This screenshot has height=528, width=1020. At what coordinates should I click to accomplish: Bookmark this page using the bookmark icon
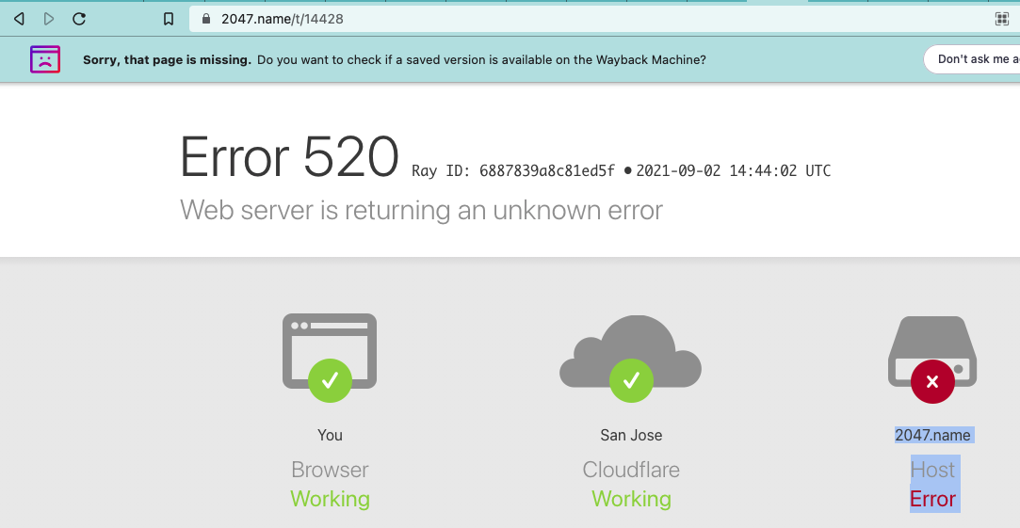[x=169, y=19]
